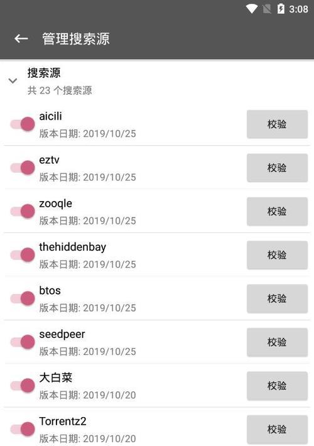Validate zooqle using its 校验 button
Viewport: 314px width, 446px height.
coord(277,211)
